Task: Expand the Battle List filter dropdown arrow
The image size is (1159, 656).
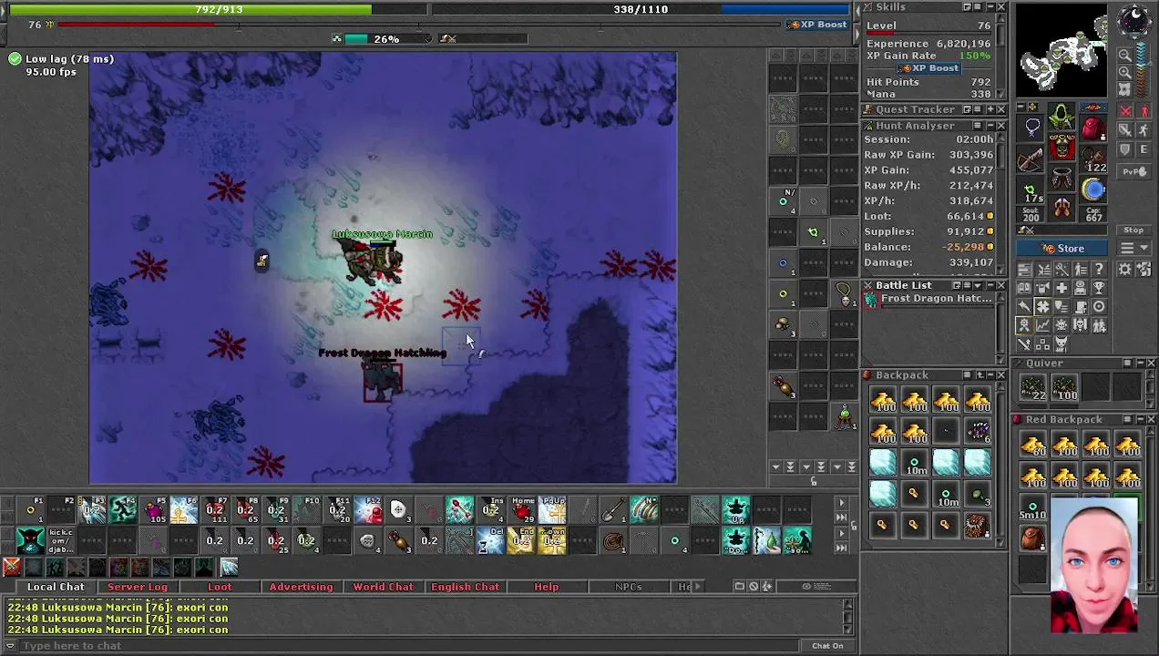Action: tap(978, 285)
